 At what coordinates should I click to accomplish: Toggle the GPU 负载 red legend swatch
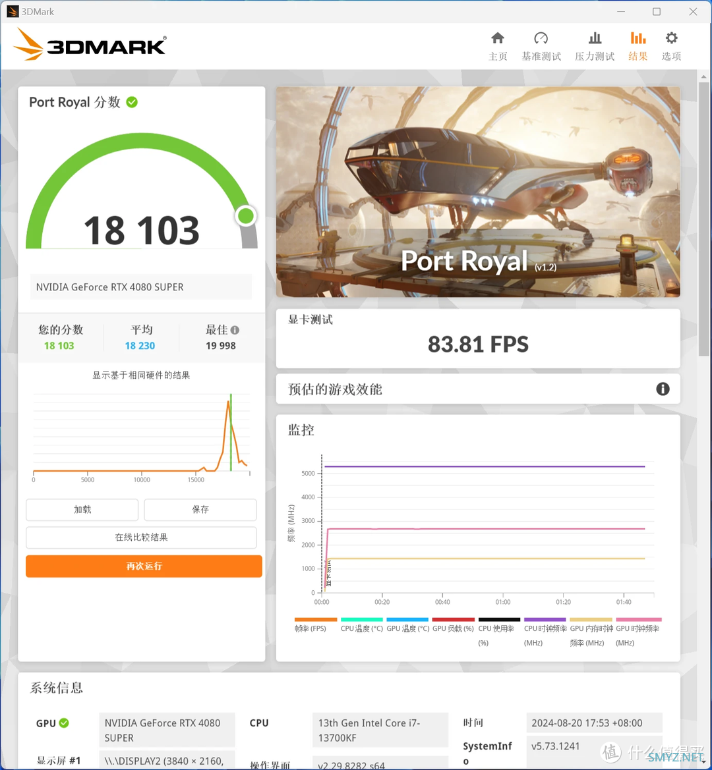454,620
